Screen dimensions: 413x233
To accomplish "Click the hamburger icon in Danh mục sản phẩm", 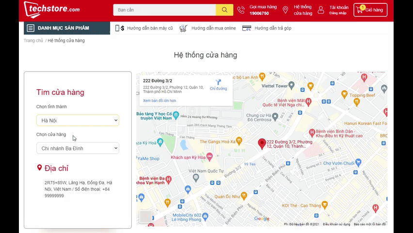I will [x=31, y=28].
